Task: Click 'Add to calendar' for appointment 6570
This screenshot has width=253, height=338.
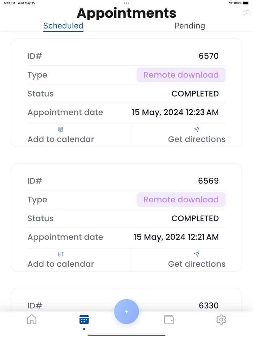Action: pyautogui.click(x=61, y=139)
